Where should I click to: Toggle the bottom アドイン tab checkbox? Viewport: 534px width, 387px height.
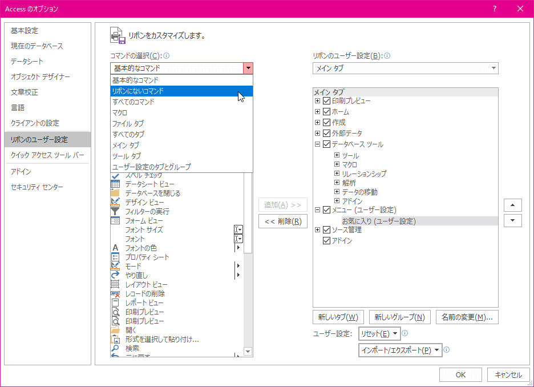tap(326, 240)
